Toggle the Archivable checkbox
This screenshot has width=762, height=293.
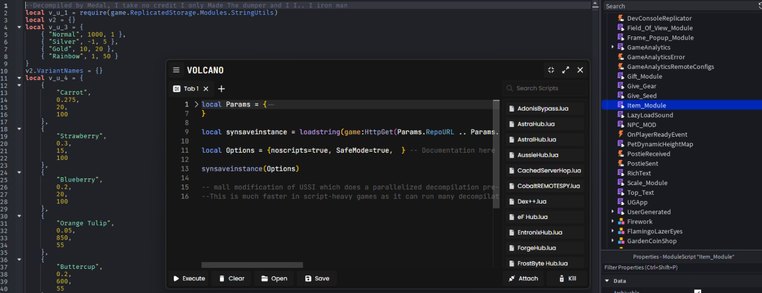(x=698, y=291)
